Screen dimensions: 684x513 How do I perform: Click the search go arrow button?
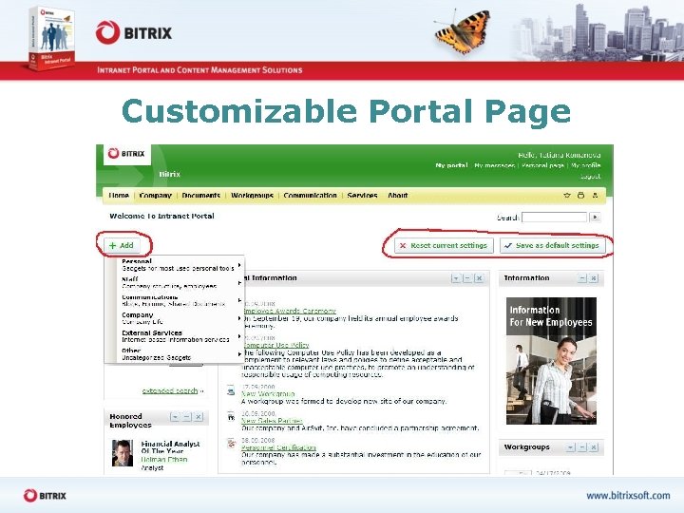pos(595,217)
